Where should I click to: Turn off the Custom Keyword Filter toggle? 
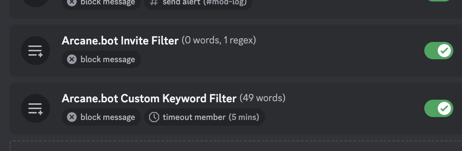click(438, 108)
